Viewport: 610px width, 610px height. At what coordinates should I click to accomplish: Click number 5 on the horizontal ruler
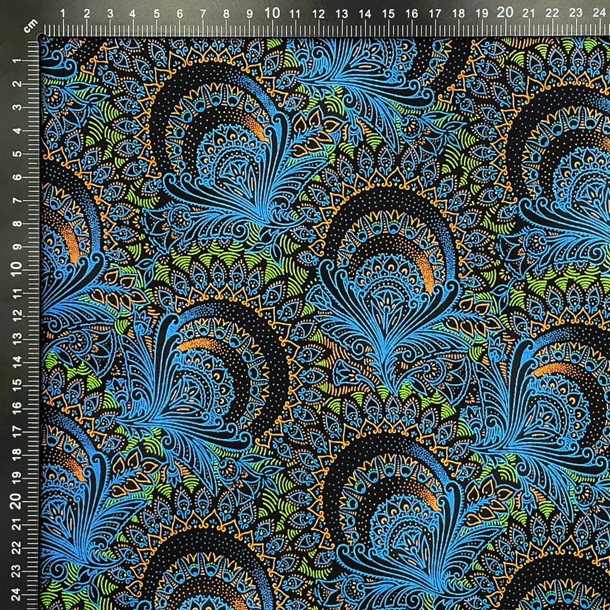pyautogui.click(x=157, y=14)
